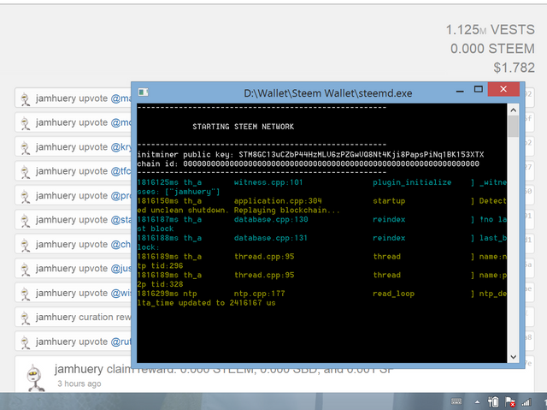Open the @ch user link in the wallet history
The height and width of the screenshot is (410, 547).
tap(121, 244)
